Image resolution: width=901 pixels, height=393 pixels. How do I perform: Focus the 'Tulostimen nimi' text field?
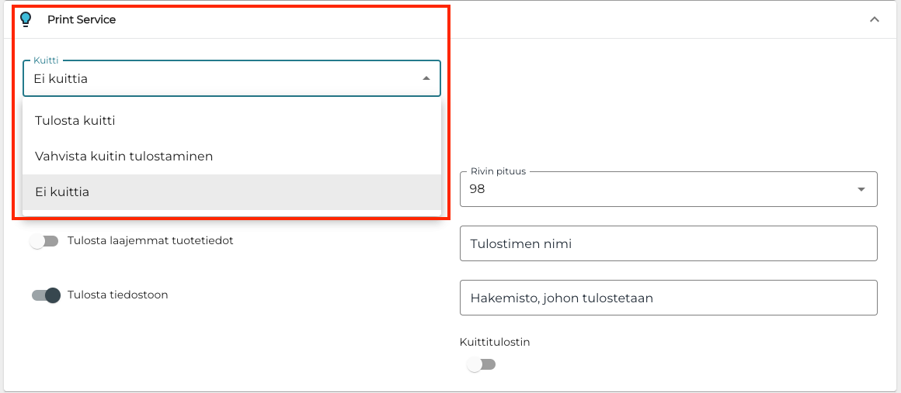(668, 243)
